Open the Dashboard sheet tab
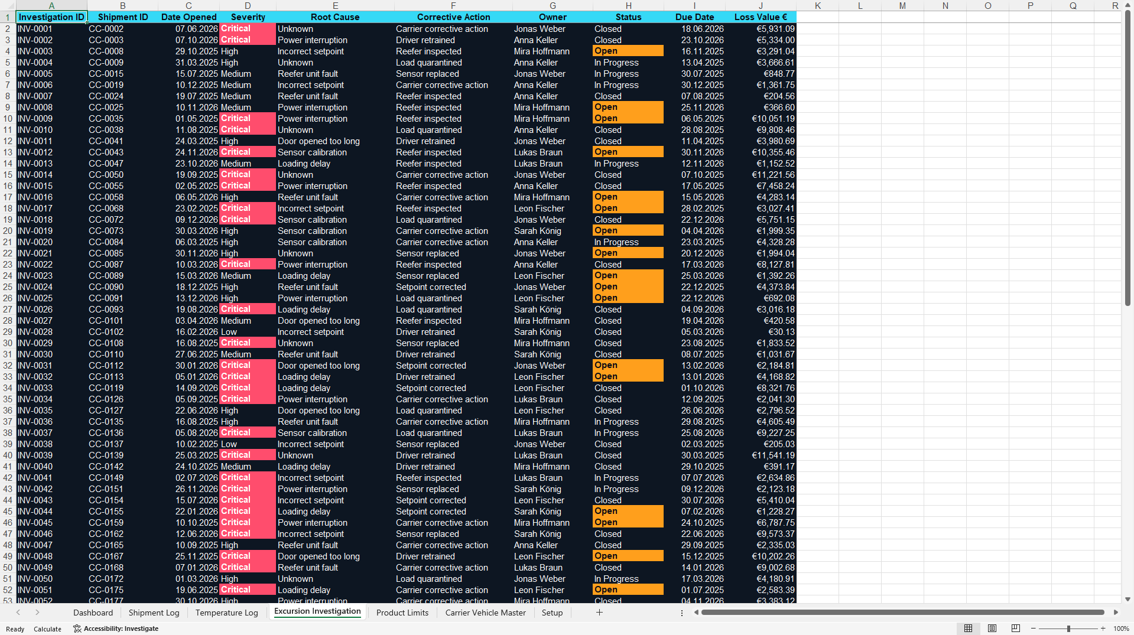1134x635 pixels. (x=93, y=613)
